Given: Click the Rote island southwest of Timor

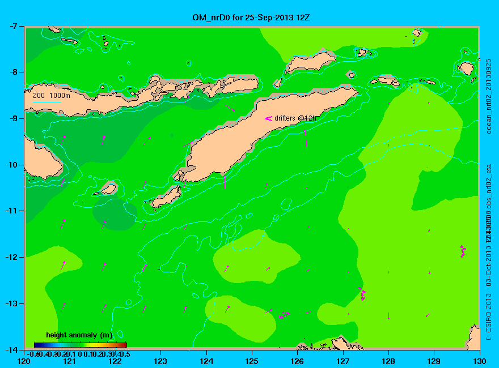Looking at the screenshot, I should click(166, 197).
